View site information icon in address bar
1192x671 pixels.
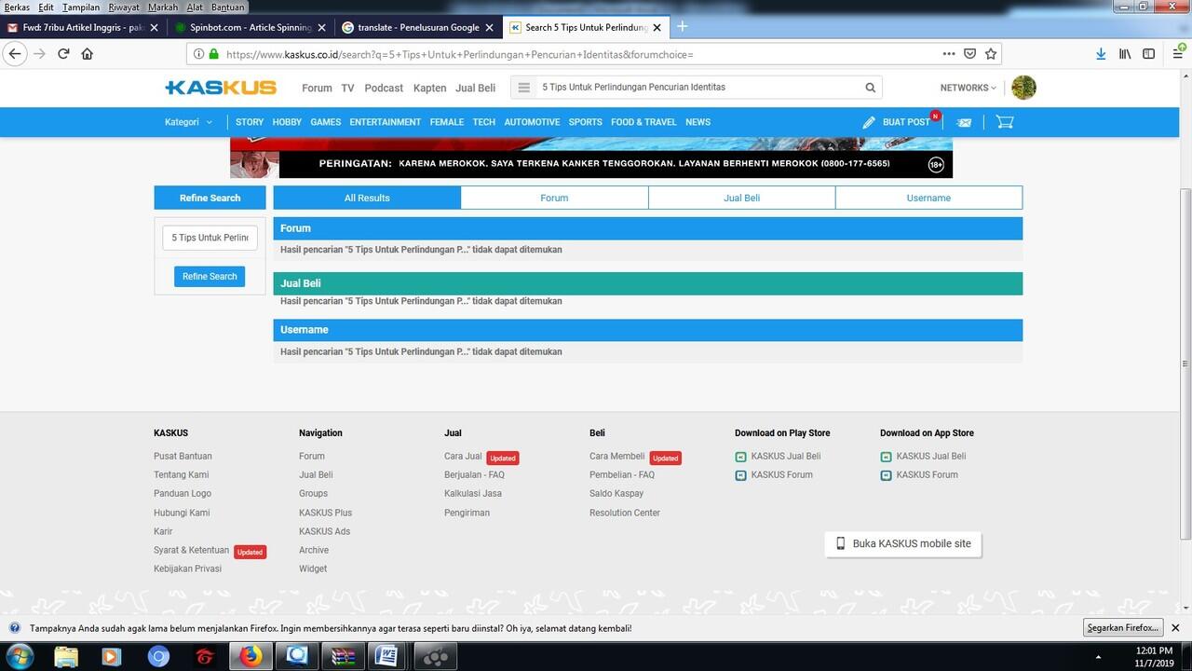[196, 54]
